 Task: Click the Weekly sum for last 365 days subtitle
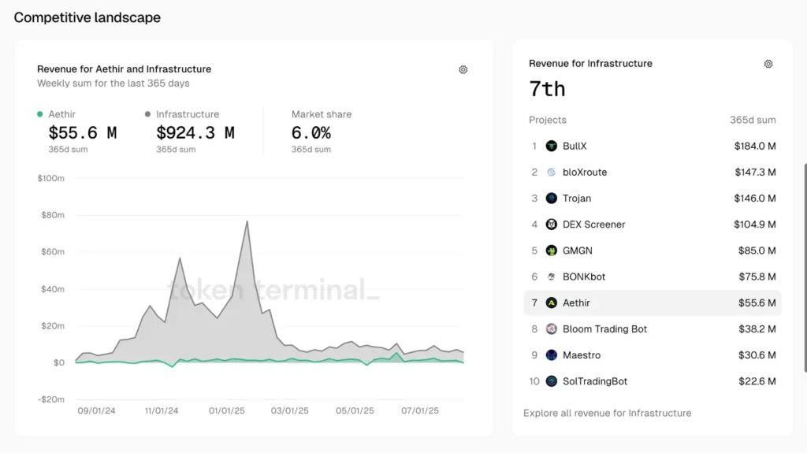(x=113, y=84)
